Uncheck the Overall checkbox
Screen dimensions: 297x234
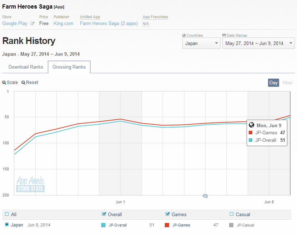104,214
